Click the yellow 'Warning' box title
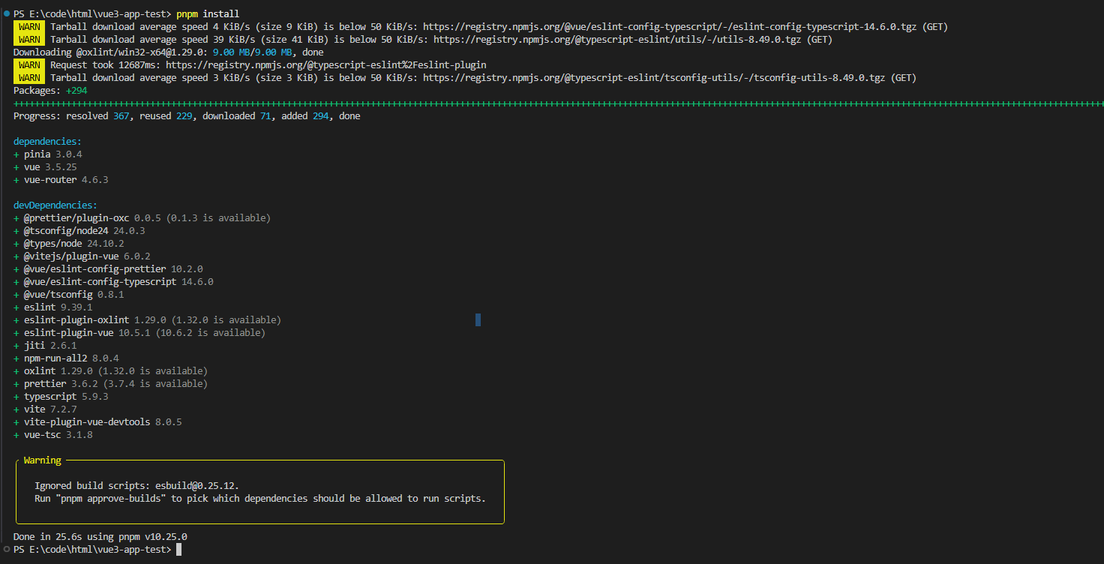 point(42,460)
